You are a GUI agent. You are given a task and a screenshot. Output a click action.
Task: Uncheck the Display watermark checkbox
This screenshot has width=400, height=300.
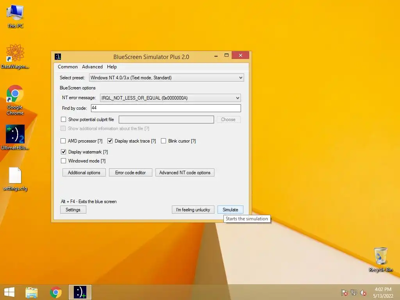point(64,152)
